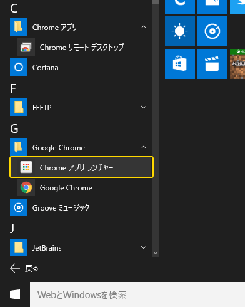Open Cortana circle icon
The height and width of the screenshot is (307, 245).
point(19,67)
